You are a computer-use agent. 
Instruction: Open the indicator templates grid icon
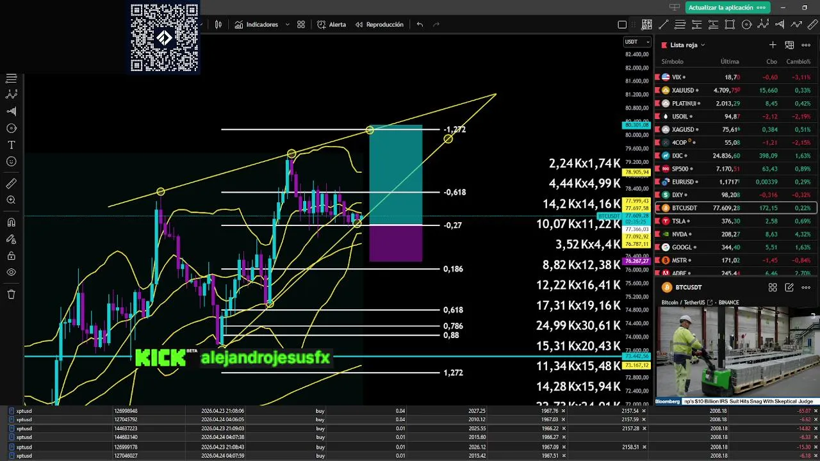pyautogui.click(x=301, y=24)
